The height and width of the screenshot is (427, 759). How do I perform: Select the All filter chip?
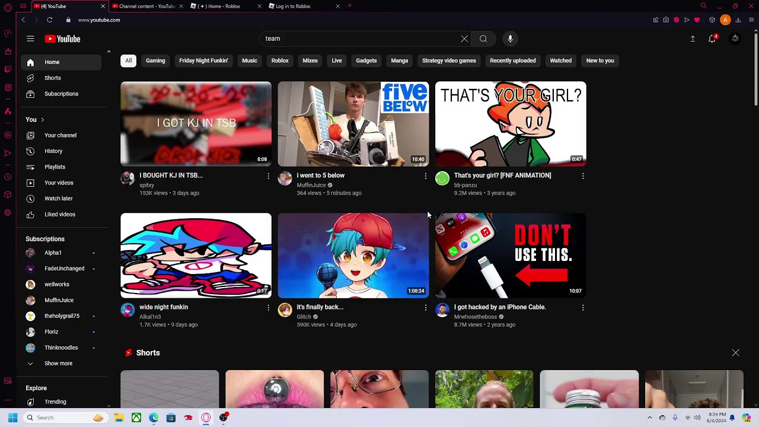tap(128, 60)
